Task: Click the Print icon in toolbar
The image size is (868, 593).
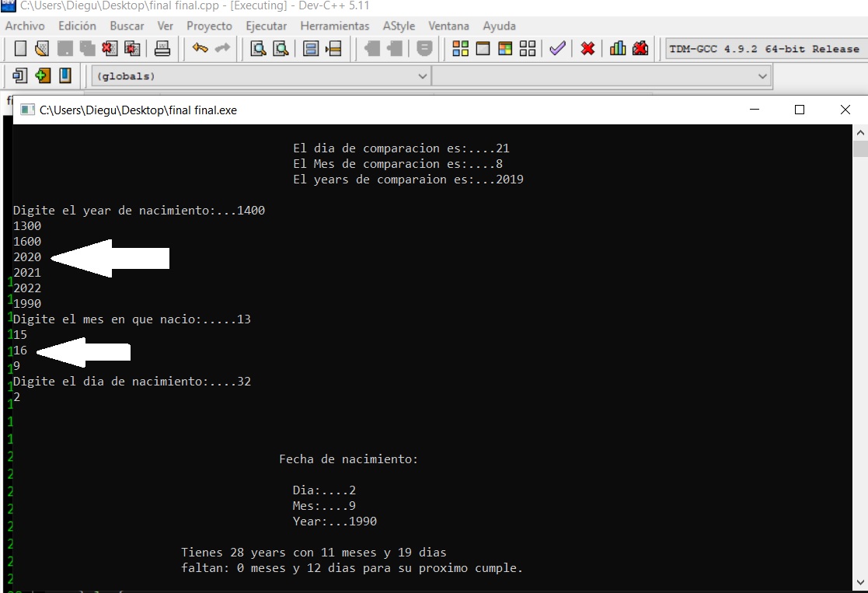Action: click(162, 49)
